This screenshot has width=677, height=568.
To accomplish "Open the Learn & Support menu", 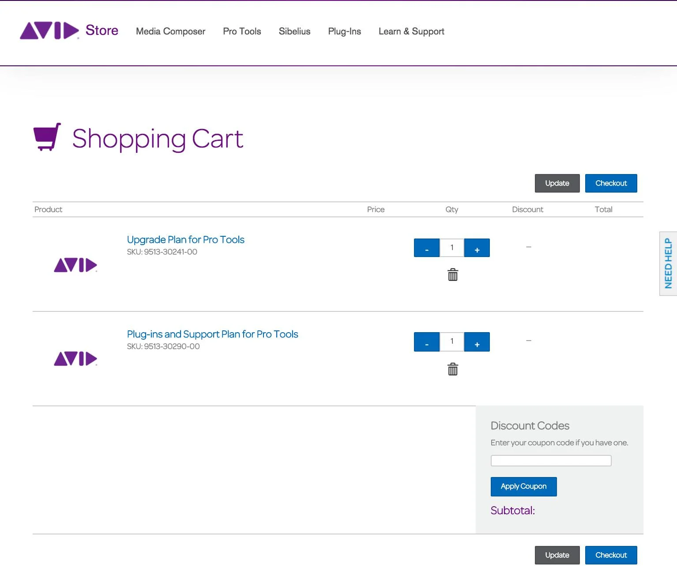I will [x=411, y=31].
